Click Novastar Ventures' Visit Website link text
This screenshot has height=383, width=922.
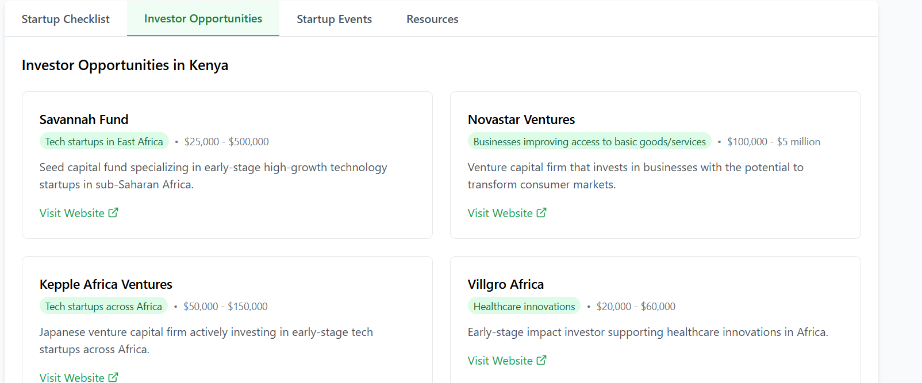(500, 213)
